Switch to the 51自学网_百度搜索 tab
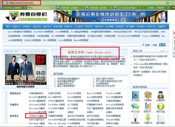The image size is (175, 127). coord(12,8)
